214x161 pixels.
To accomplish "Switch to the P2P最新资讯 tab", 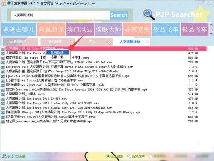I will tap(20, 42).
